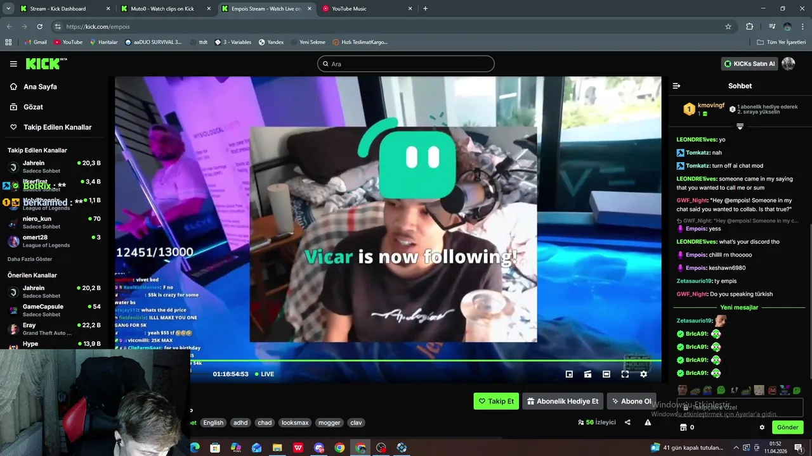This screenshot has width=812, height=456.
Task: Open OBS Studio from the taskbar
Action: [x=381, y=448]
